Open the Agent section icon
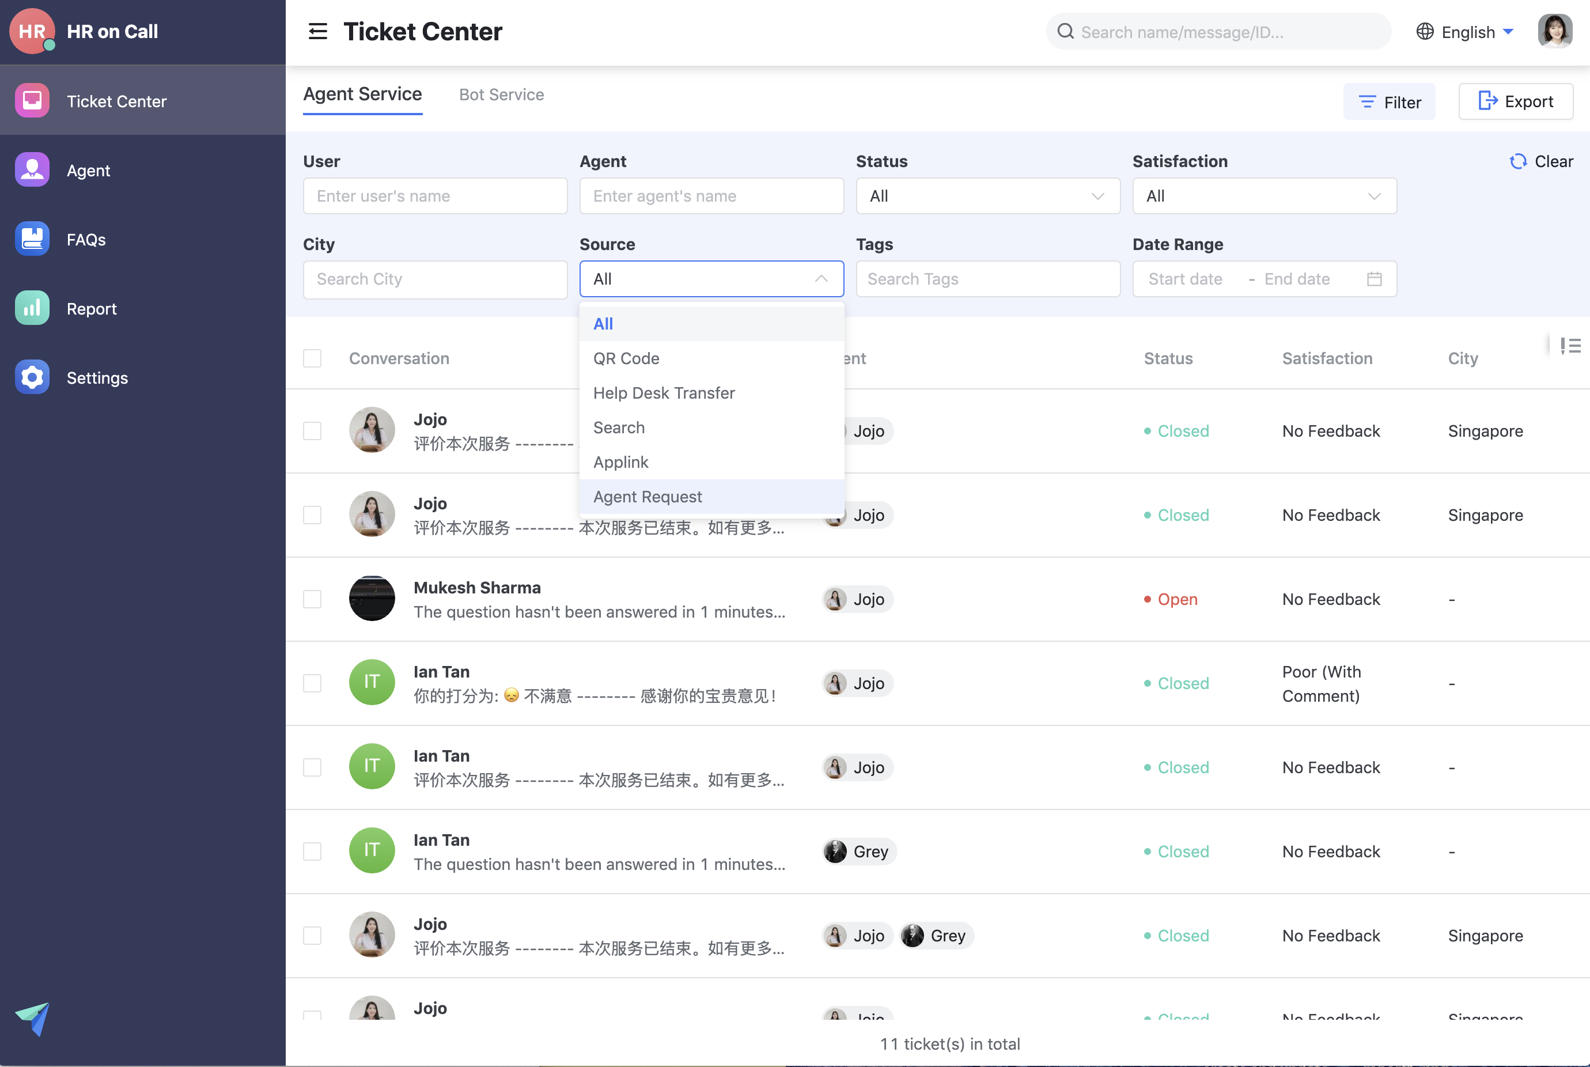 coord(32,169)
